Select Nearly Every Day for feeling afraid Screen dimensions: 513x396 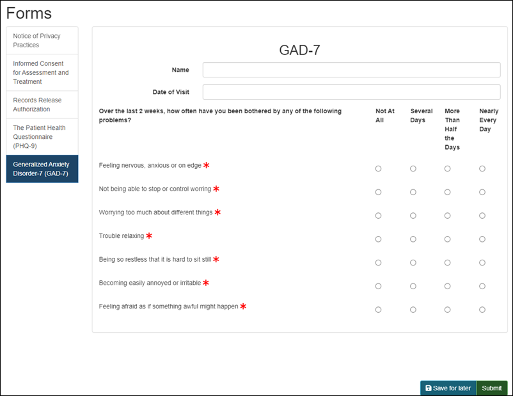coord(482,310)
